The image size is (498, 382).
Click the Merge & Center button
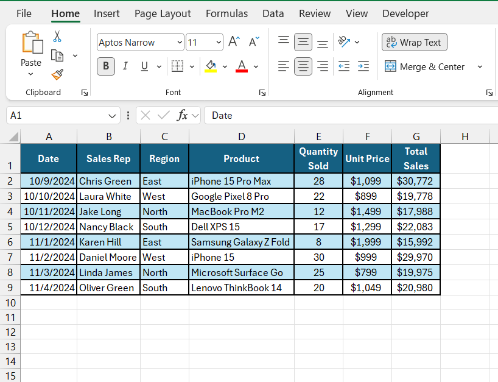coord(424,67)
